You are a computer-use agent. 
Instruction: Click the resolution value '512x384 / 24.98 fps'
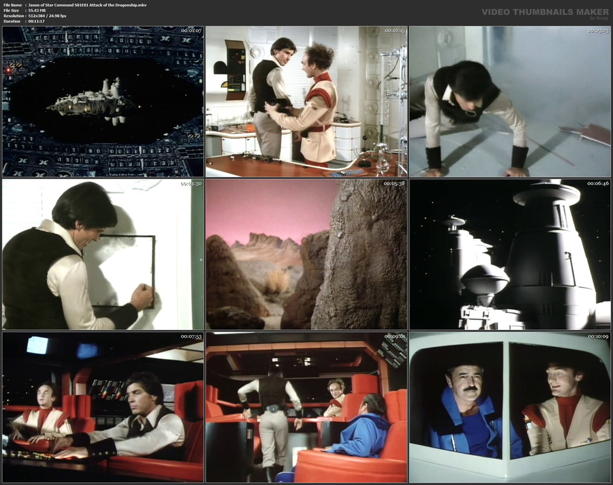(x=47, y=16)
